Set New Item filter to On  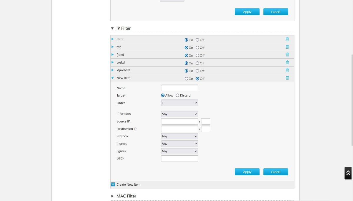point(186,79)
